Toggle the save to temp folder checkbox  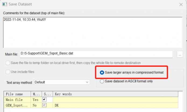coord(8,63)
